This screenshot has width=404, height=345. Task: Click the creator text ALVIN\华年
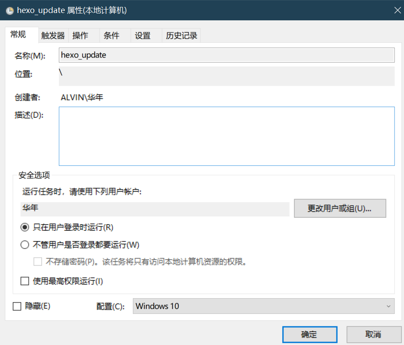(82, 97)
